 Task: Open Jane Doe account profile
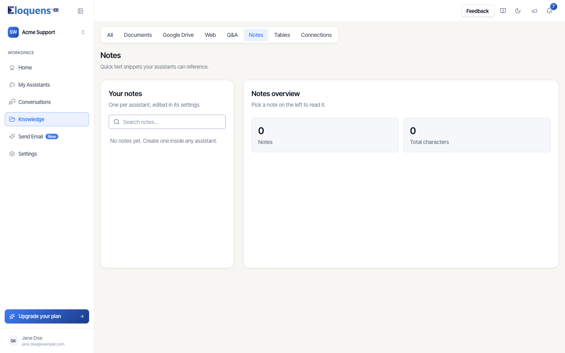(x=47, y=341)
